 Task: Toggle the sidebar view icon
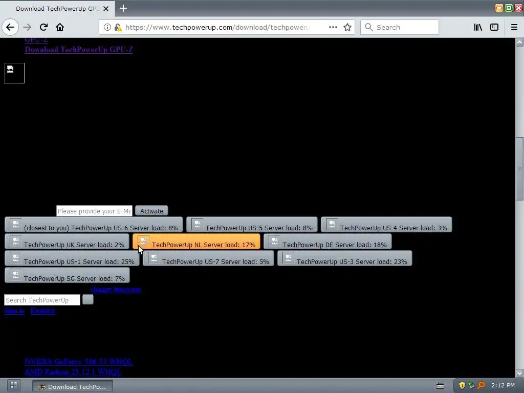[494, 27]
